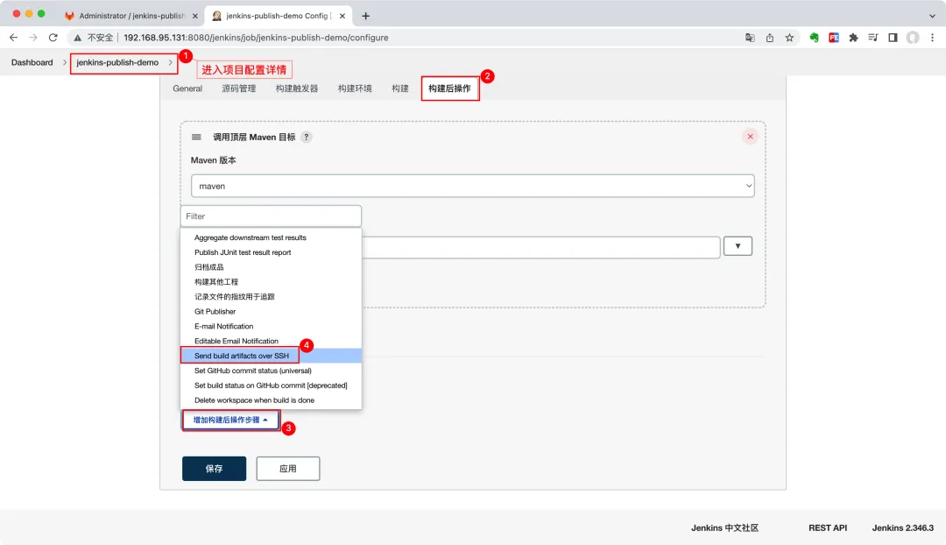Expand the jenkins-publish-demo breadcrumb chevron

click(x=171, y=62)
